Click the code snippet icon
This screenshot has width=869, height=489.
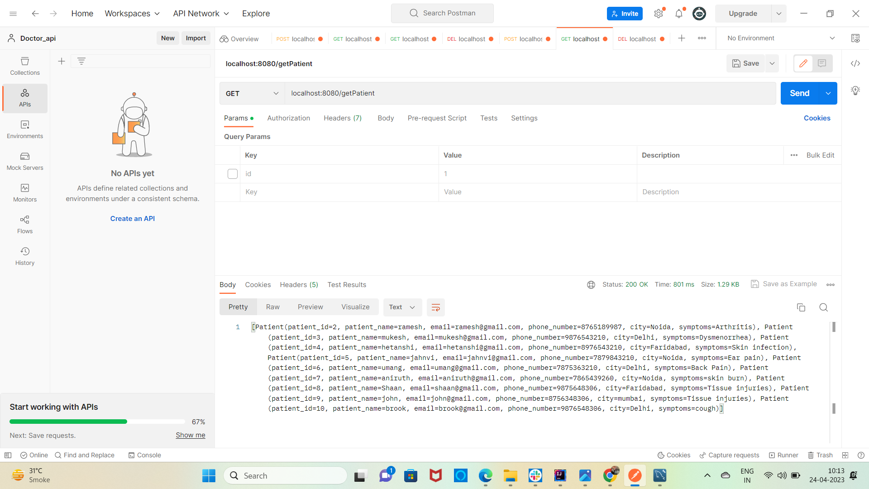pyautogui.click(x=855, y=63)
